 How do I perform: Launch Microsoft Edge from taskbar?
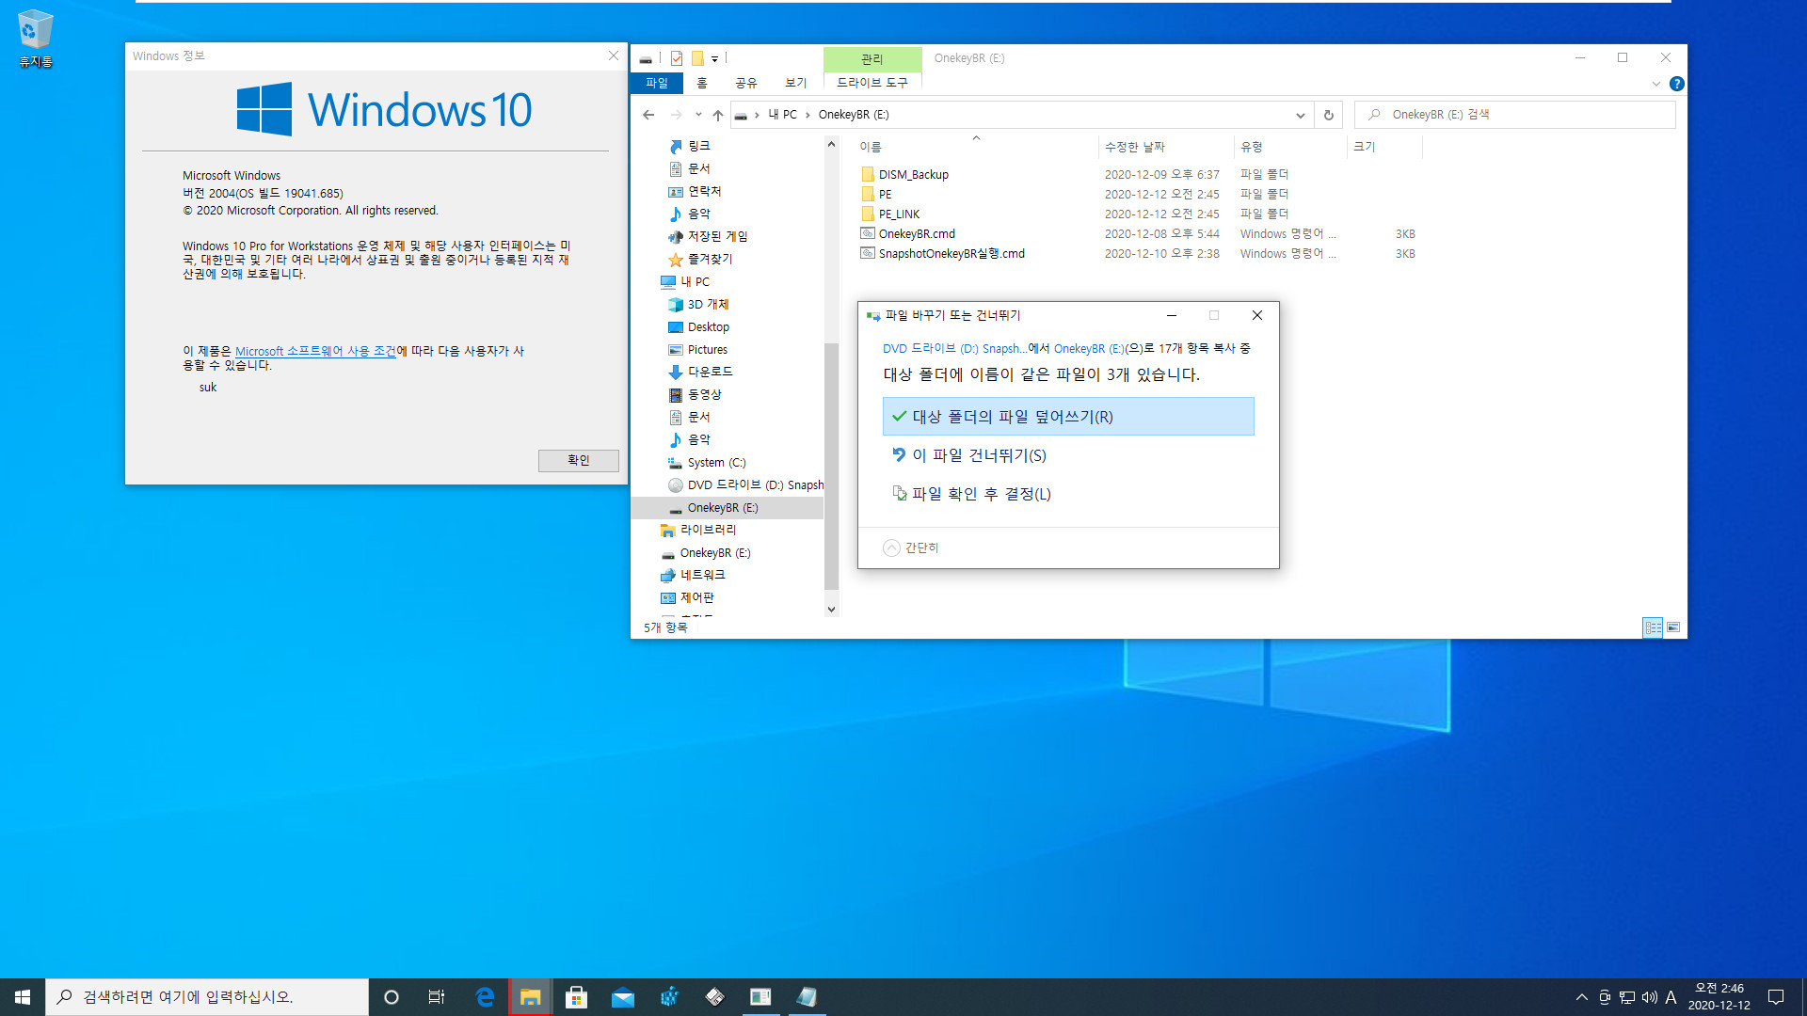click(x=485, y=997)
